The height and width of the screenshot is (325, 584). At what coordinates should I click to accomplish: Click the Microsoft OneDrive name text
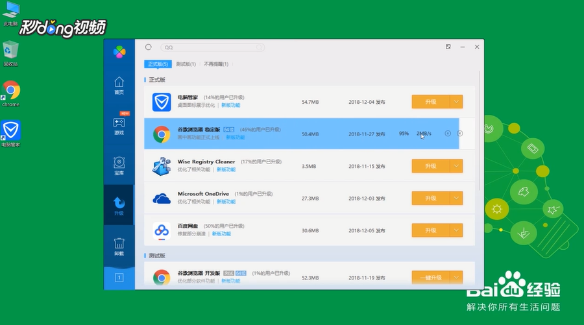click(x=203, y=194)
